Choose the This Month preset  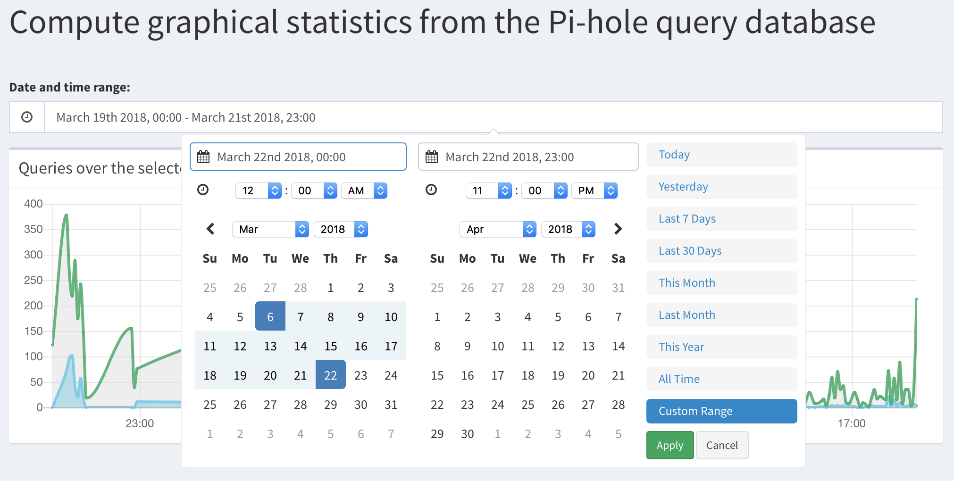(x=721, y=283)
